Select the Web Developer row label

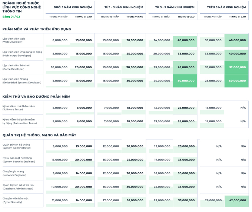[14, 40]
